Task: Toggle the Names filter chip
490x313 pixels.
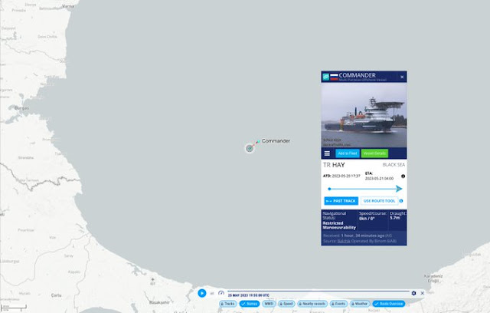Action: click(250, 304)
